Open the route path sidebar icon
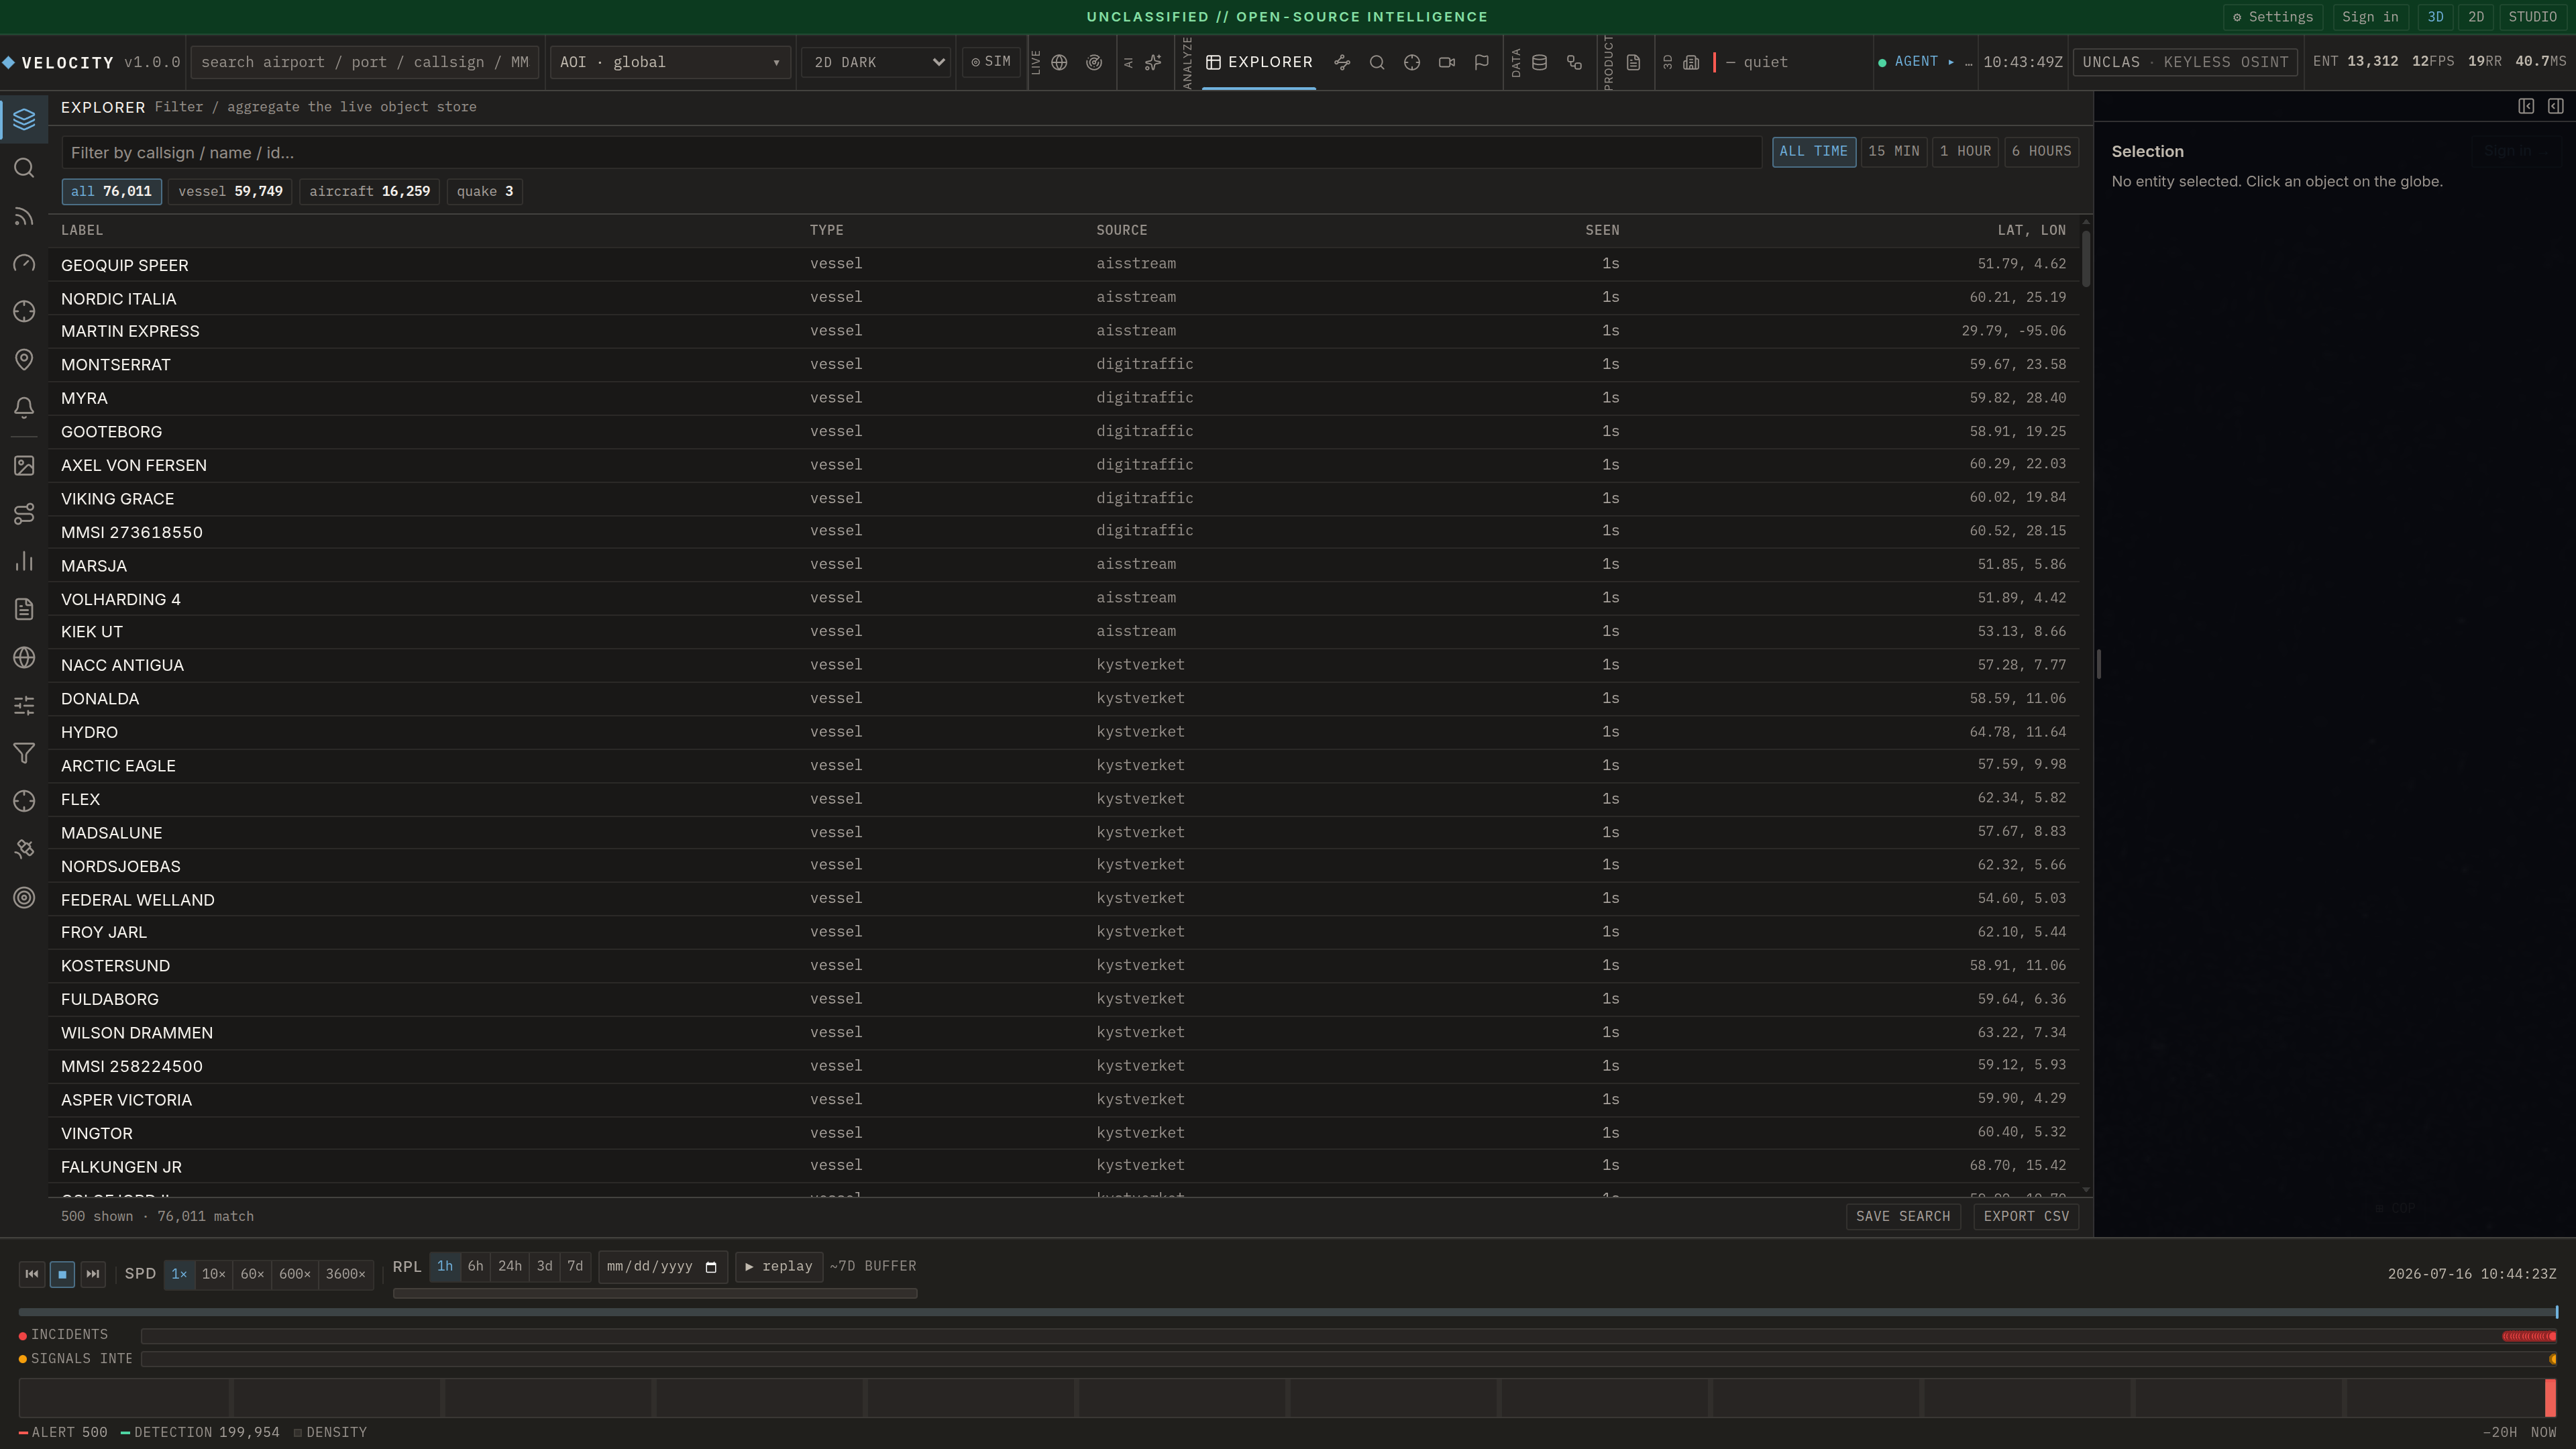 pyautogui.click(x=24, y=514)
